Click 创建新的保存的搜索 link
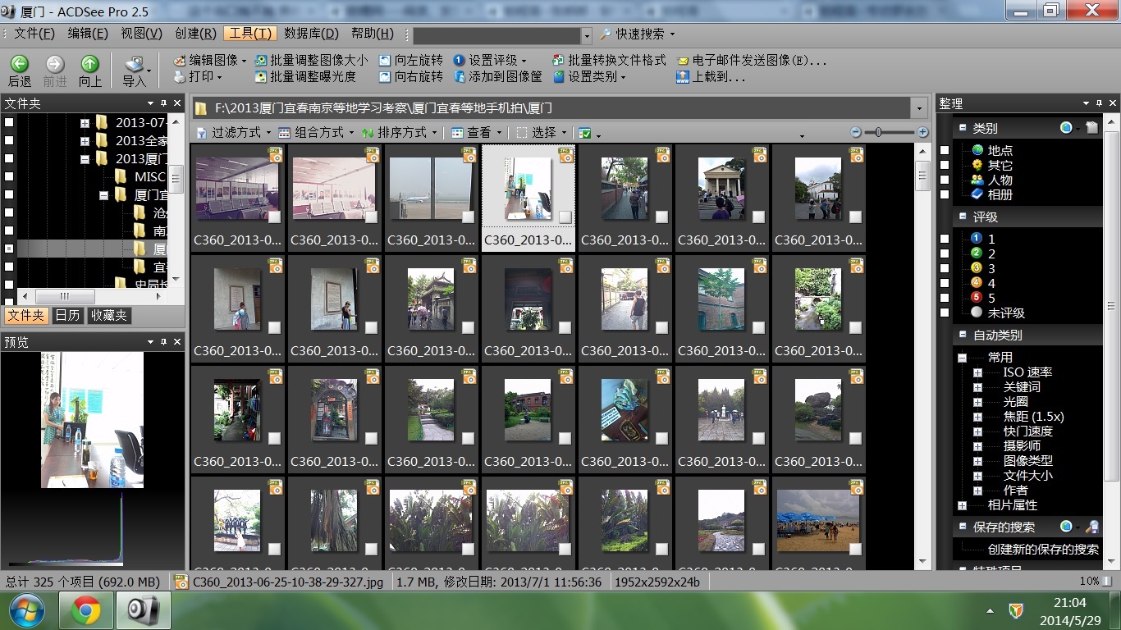Viewport: 1121px width, 630px height. (1043, 550)
